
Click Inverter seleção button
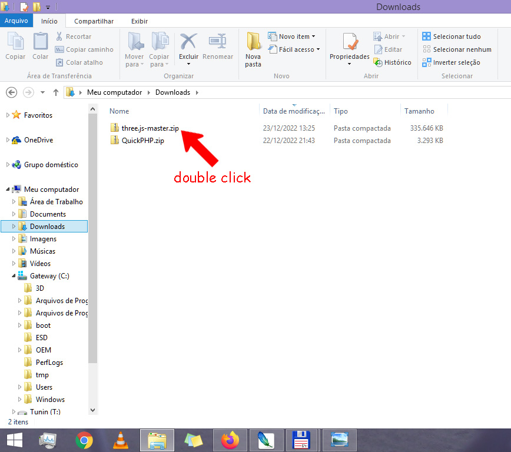pos(451,62)
